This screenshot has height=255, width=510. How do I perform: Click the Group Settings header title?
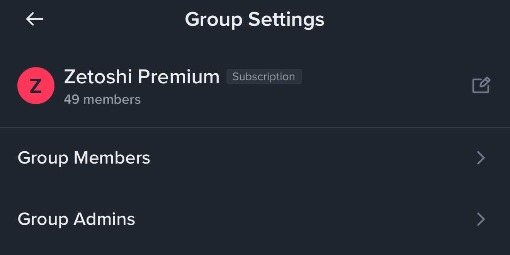(255, 20)
